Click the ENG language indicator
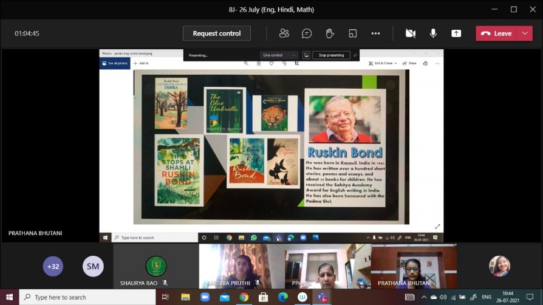Viewport: 543px width, 305px height. click(487, 297)
